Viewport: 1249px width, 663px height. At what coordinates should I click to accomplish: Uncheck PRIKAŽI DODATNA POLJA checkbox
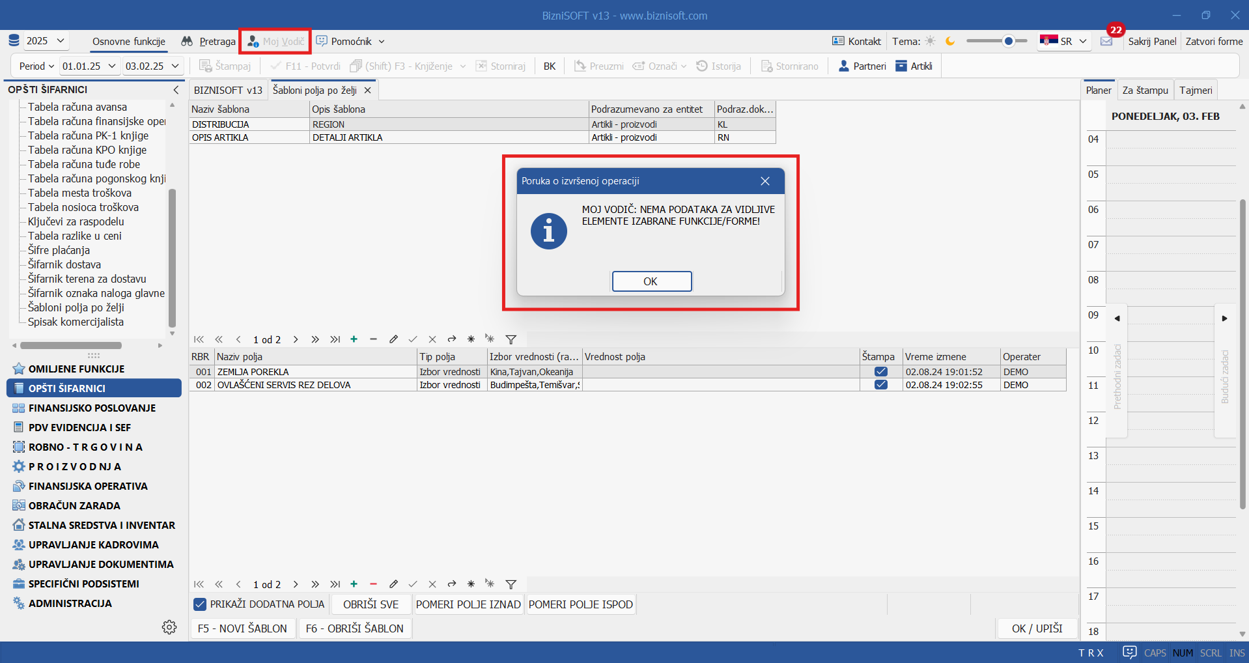(x=201, y=604)
